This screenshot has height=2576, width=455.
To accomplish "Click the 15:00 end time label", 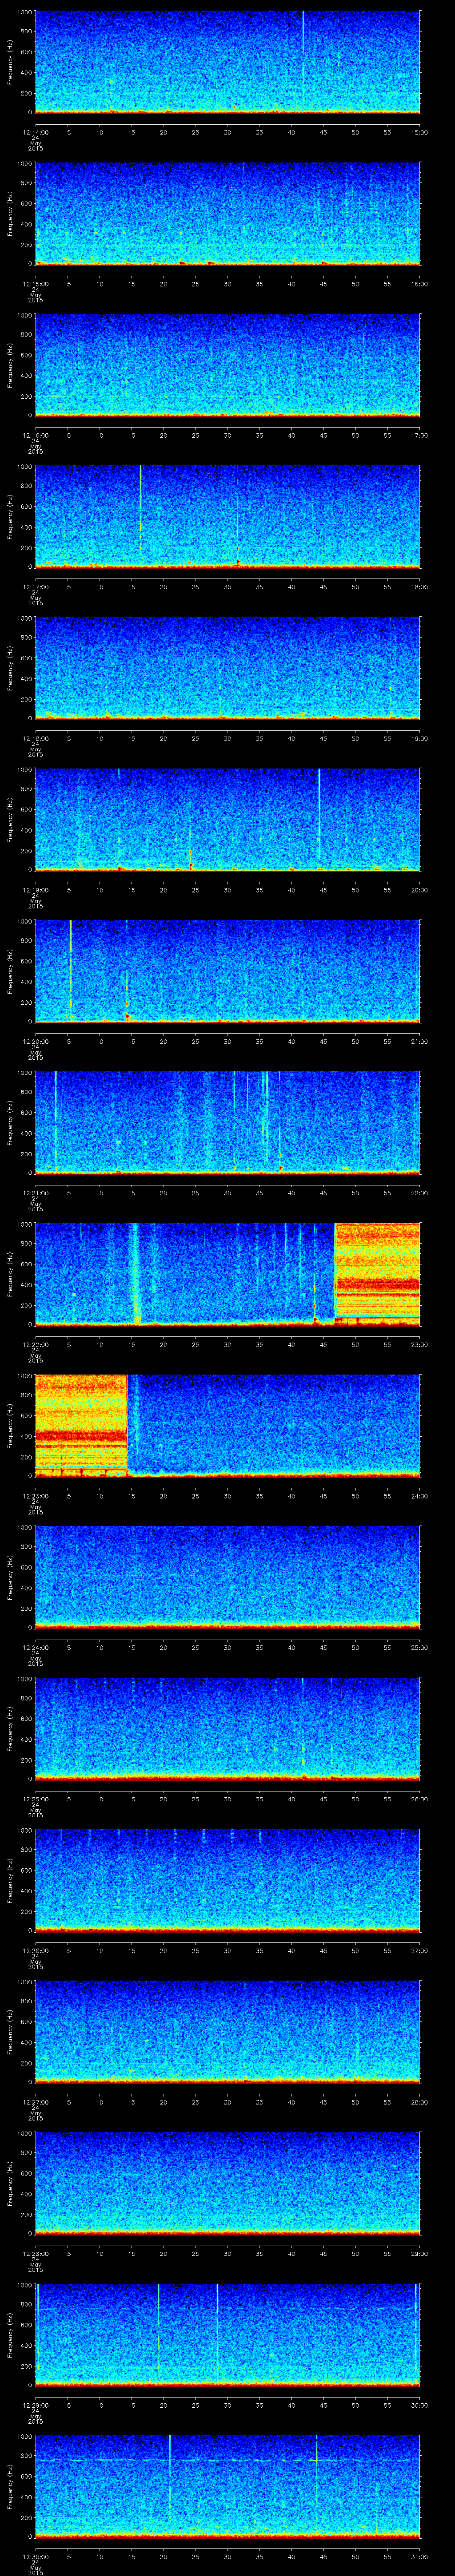I will (x=419, y=132).
